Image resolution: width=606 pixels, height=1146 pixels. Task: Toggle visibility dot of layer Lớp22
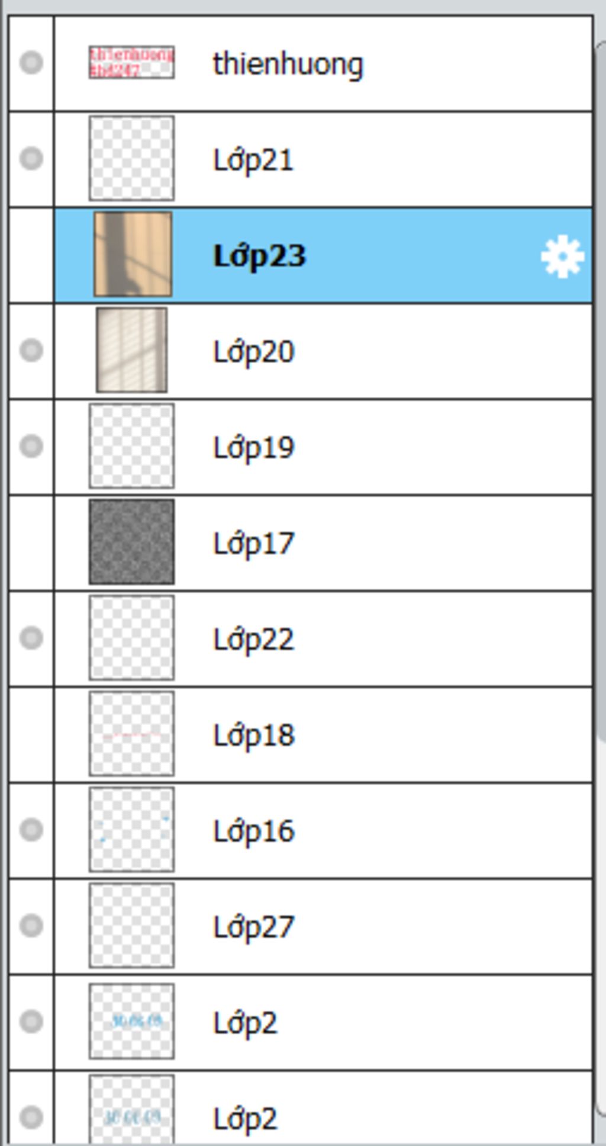click(x=31, y=638)
